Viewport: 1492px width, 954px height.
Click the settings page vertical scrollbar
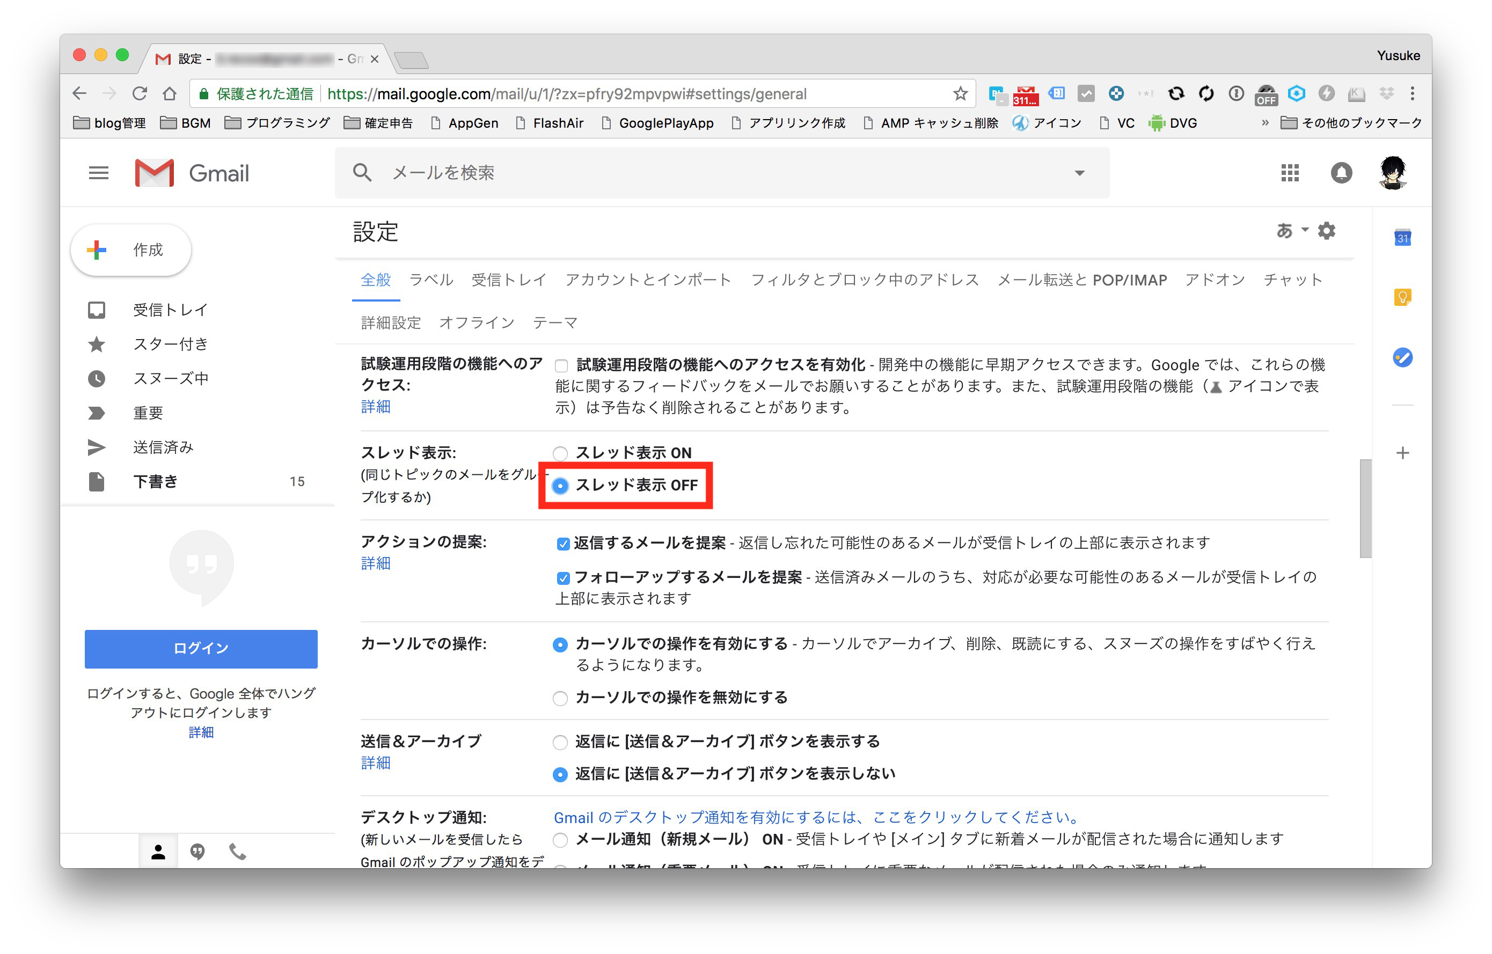tap(1365, 508)
